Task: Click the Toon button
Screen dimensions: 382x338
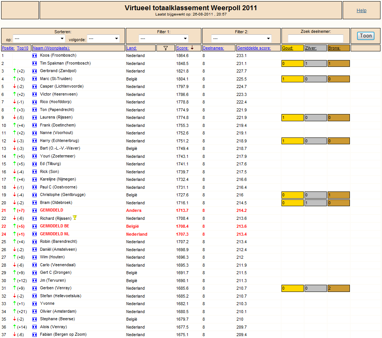Action: 366,36
